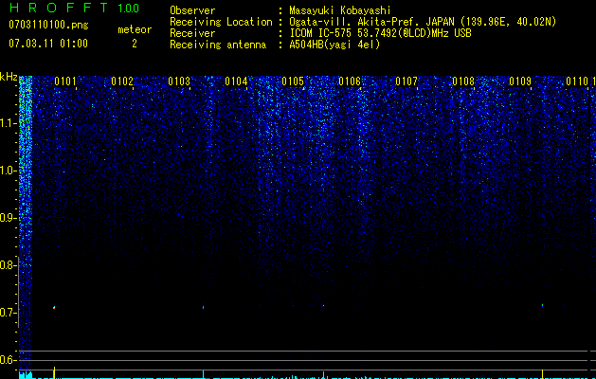This screenshot has width=596, height=379.
Task: Click the cyan level tick before 0104
Action: [204, 374]
